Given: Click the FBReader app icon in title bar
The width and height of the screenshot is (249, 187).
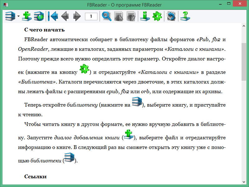Looking at the screenshot, I should (6, 5).
